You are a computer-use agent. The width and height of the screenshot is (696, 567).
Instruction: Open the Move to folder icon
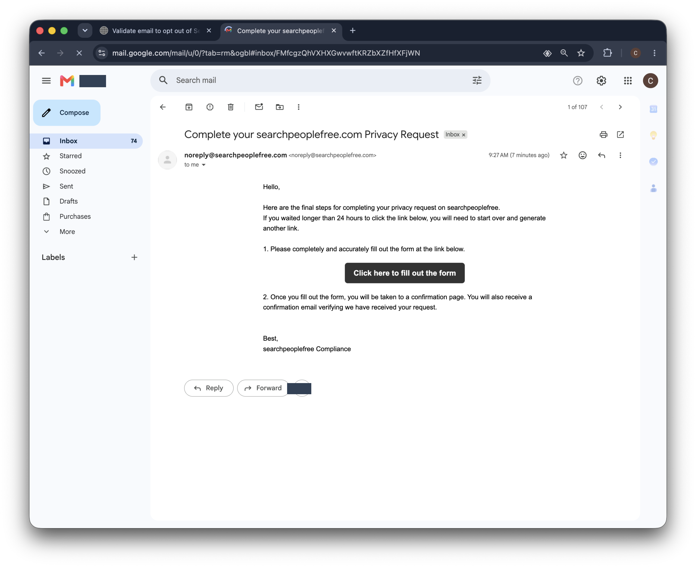click(280, 107)
